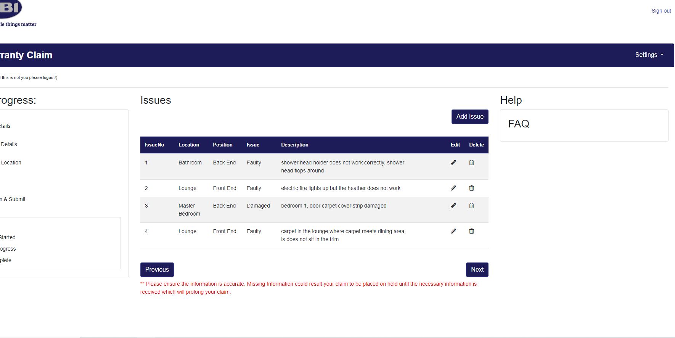Edit issue 4 lounge carpet row

(453, 231)
